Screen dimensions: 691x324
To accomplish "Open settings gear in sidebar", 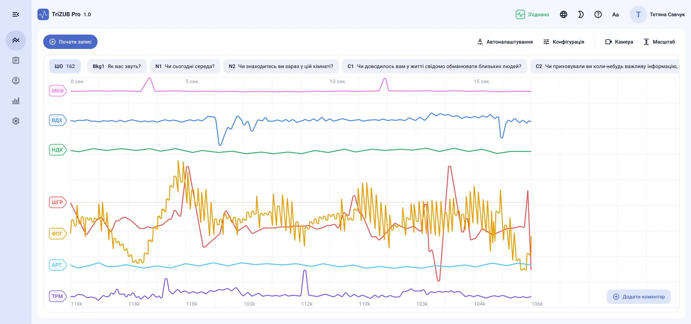I will coord(16,121).
